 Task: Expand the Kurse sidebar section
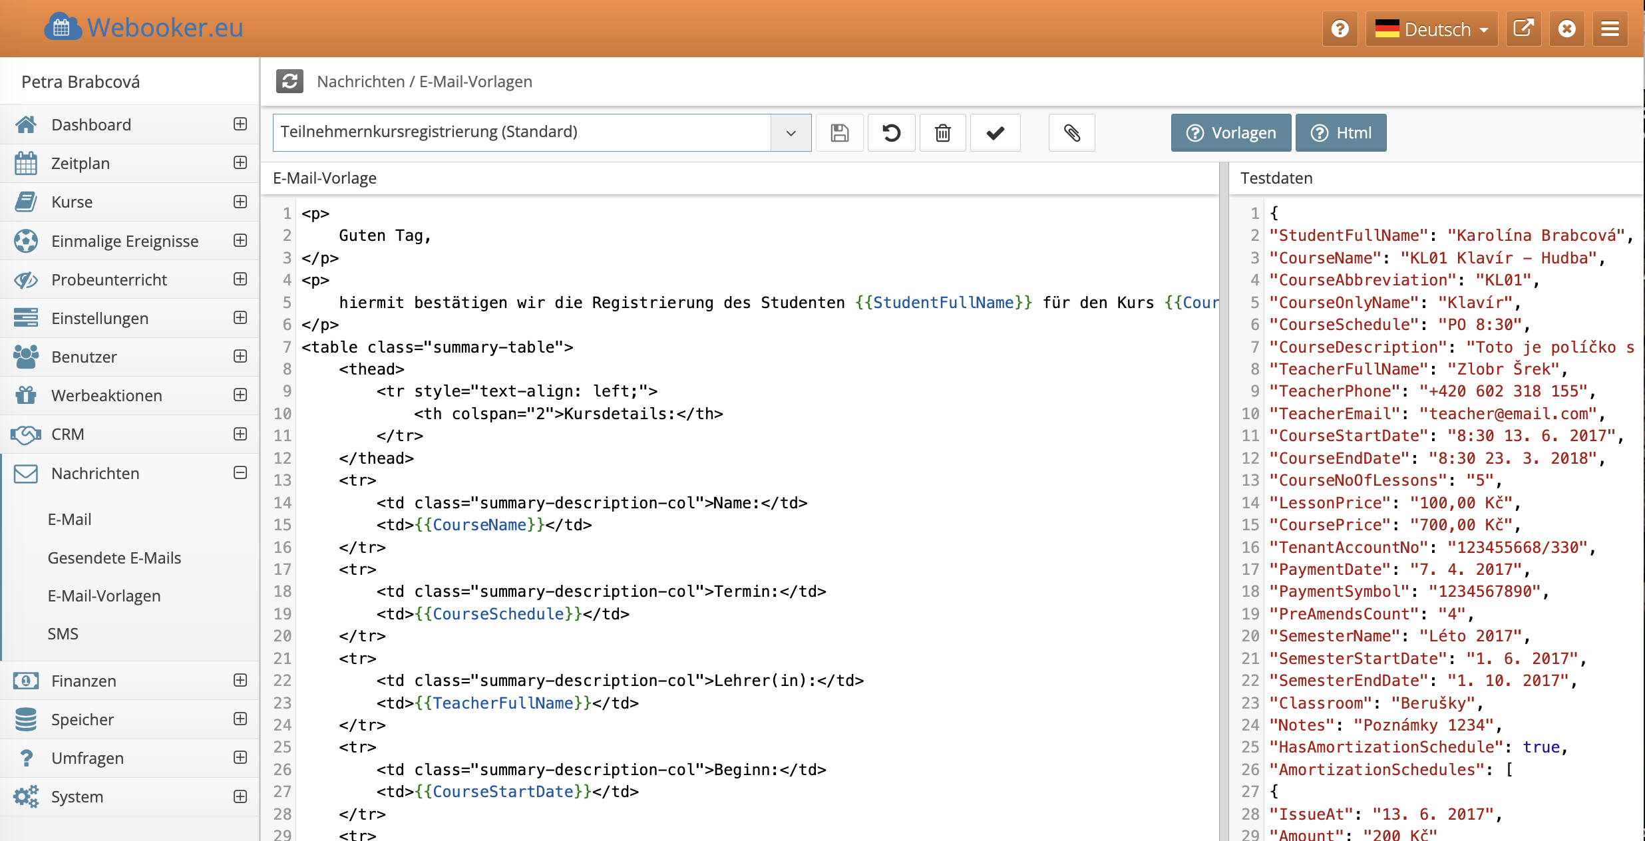(x=240, y=202)
